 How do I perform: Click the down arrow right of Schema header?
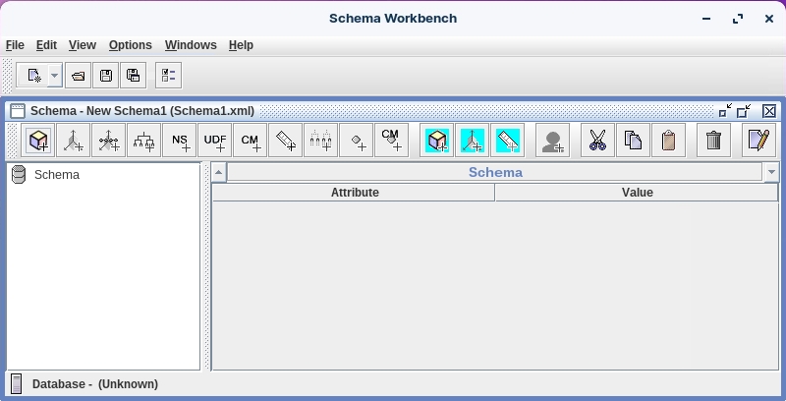pos(771,172)
